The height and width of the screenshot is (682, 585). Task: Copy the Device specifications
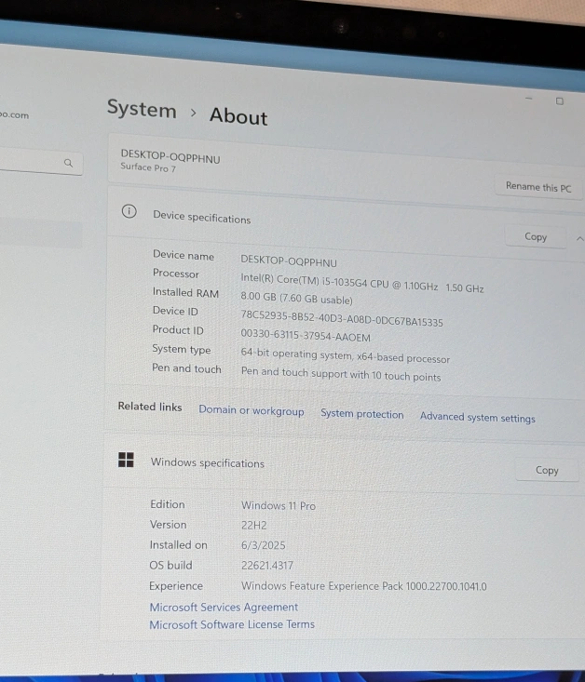536,236
